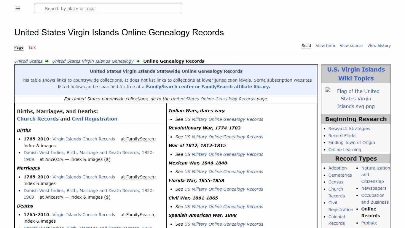Screen dimensions: 405x228
Task: Open the United States breadcrumb link
Action: (x=28, y=61)
